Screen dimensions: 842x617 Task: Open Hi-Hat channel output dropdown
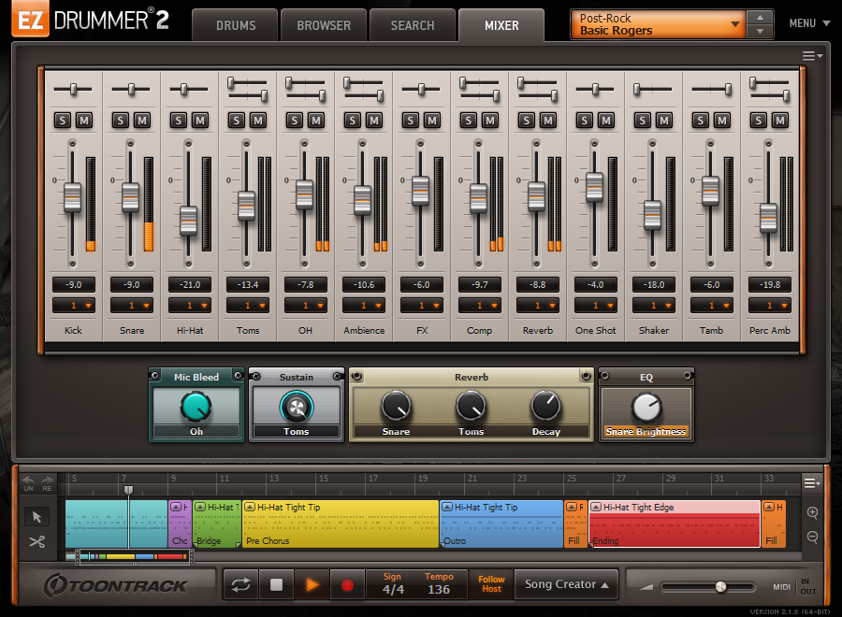190,306
